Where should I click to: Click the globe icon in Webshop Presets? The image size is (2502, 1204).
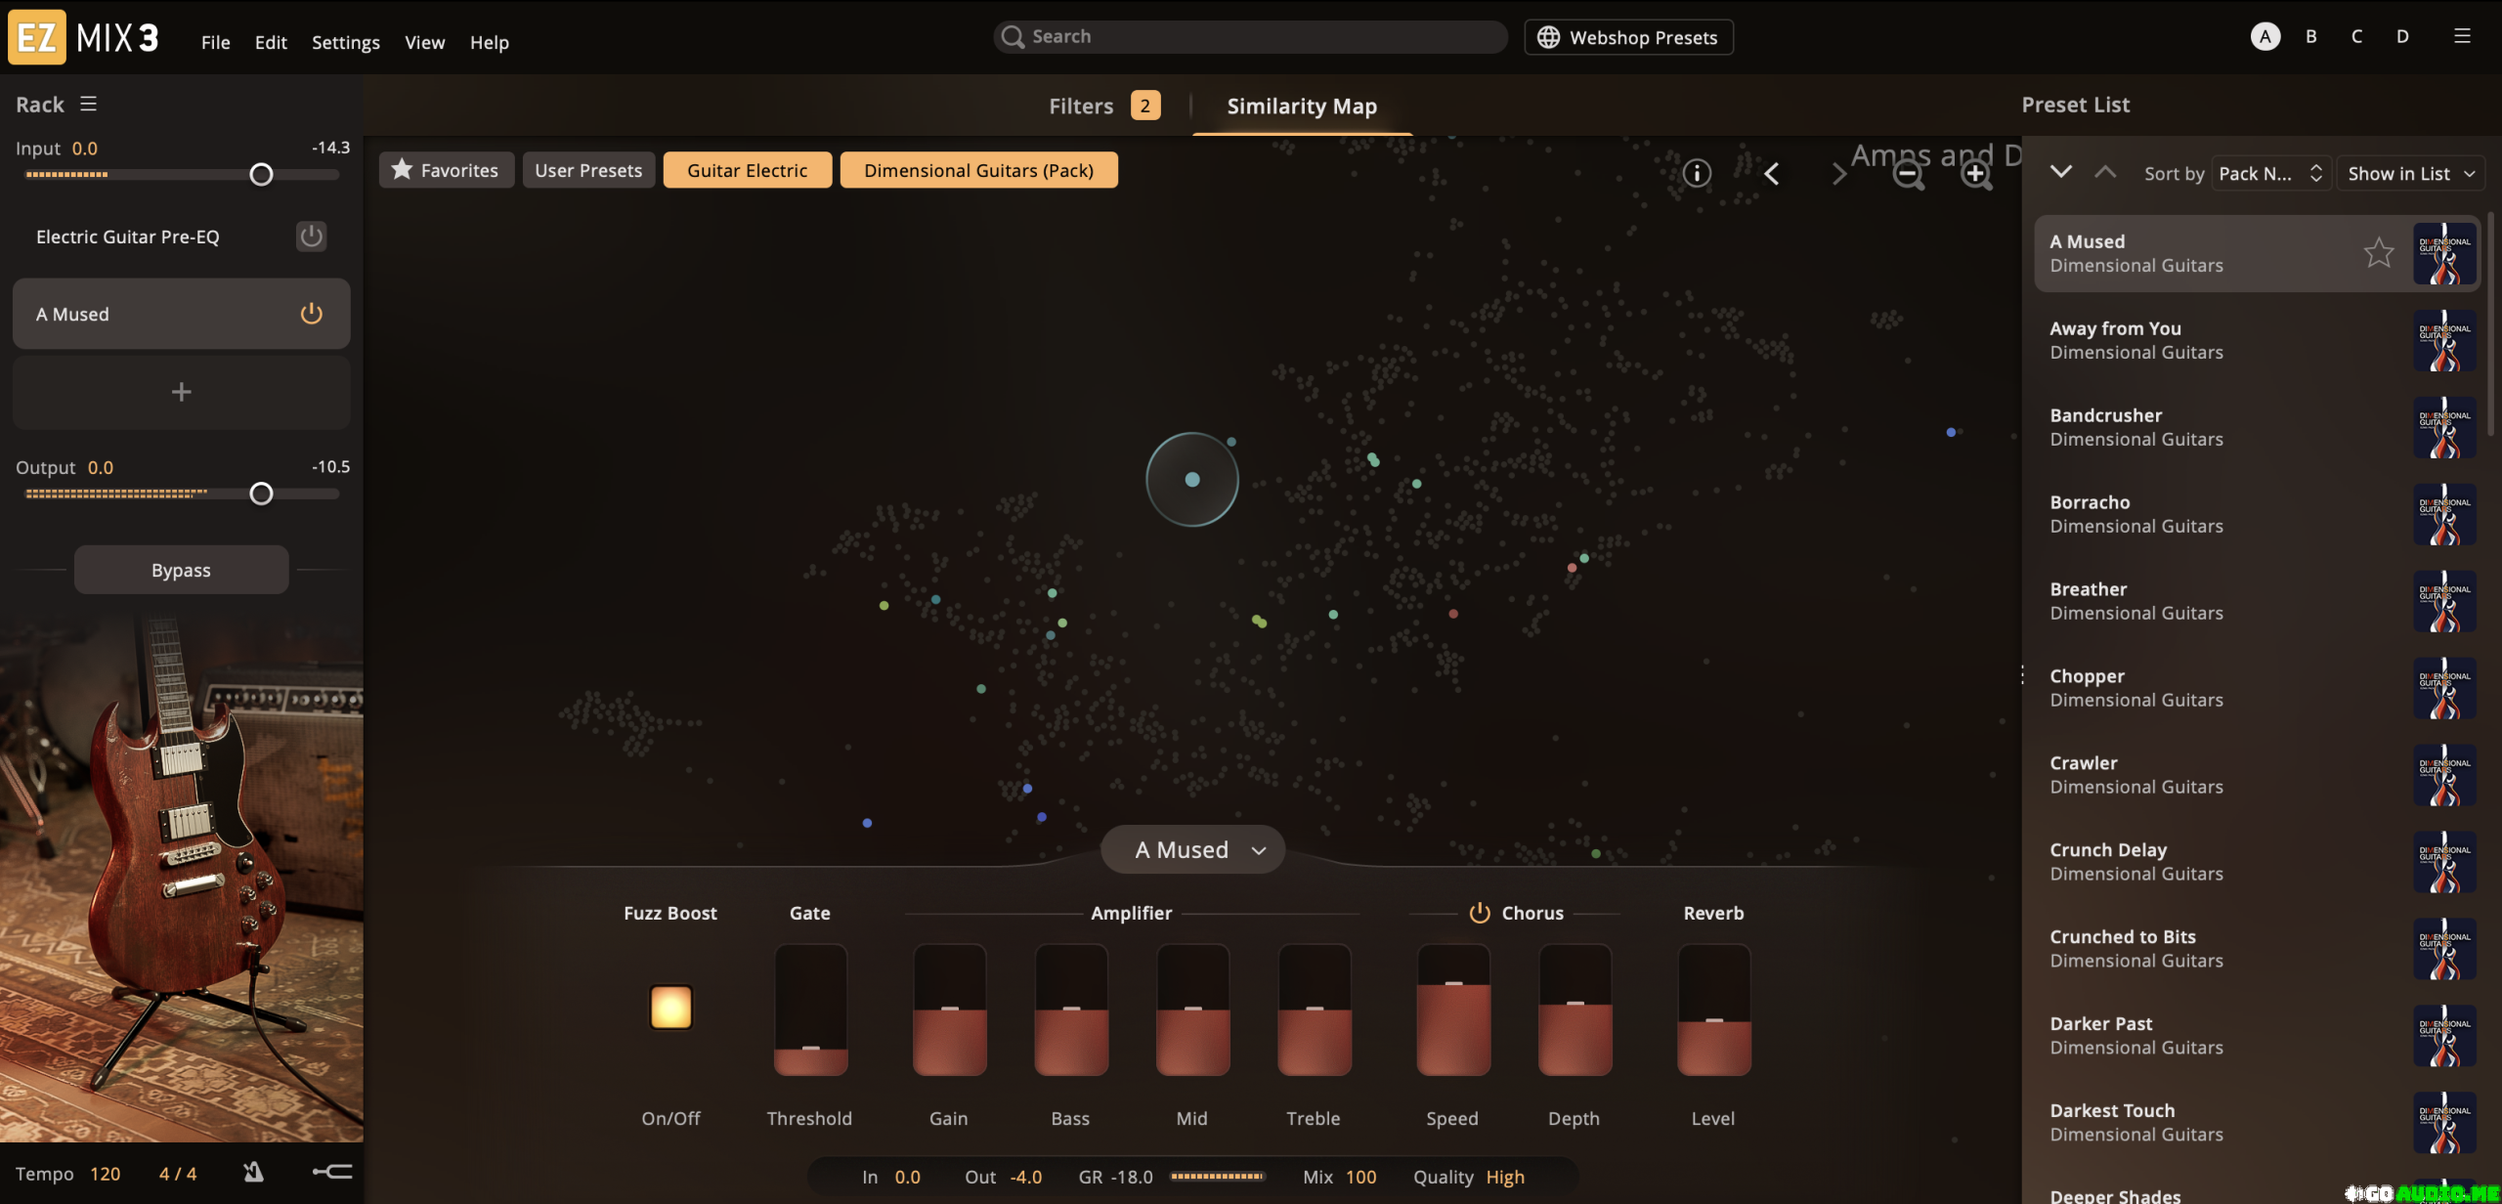(1548, 37)
